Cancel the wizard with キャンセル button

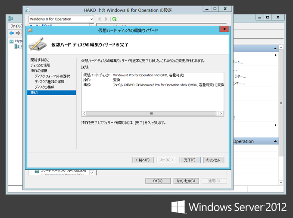coord(213,160)
